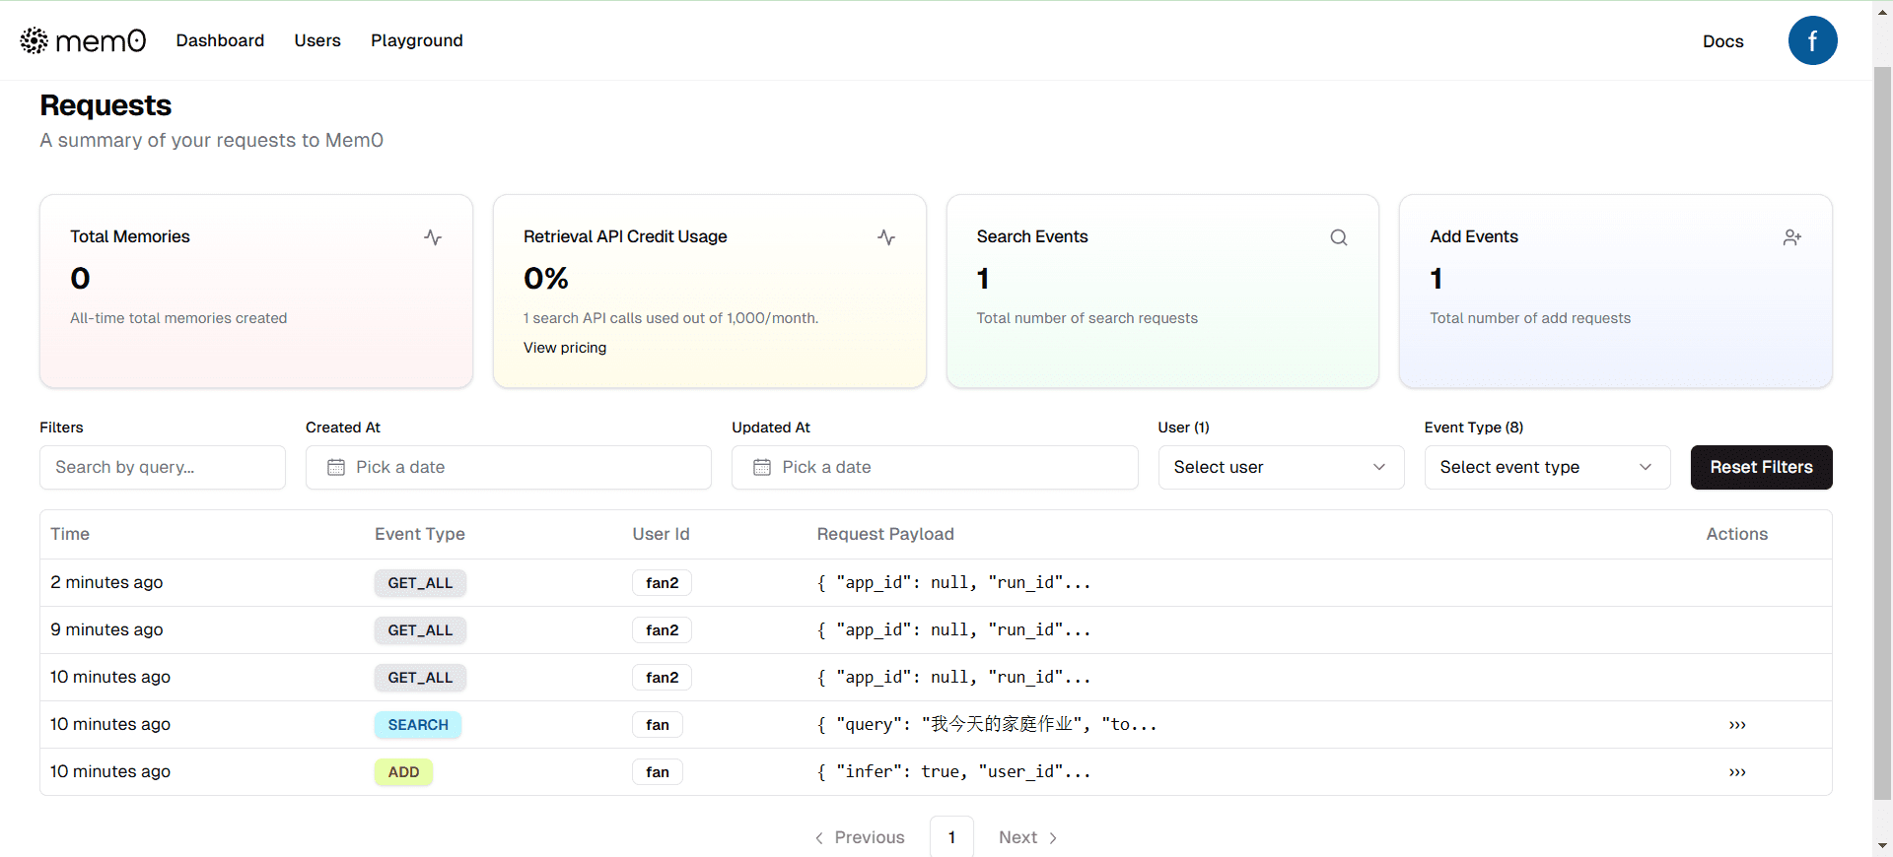Click the ADD event type badge
1893x857 pixels.
tap(403, 772)
